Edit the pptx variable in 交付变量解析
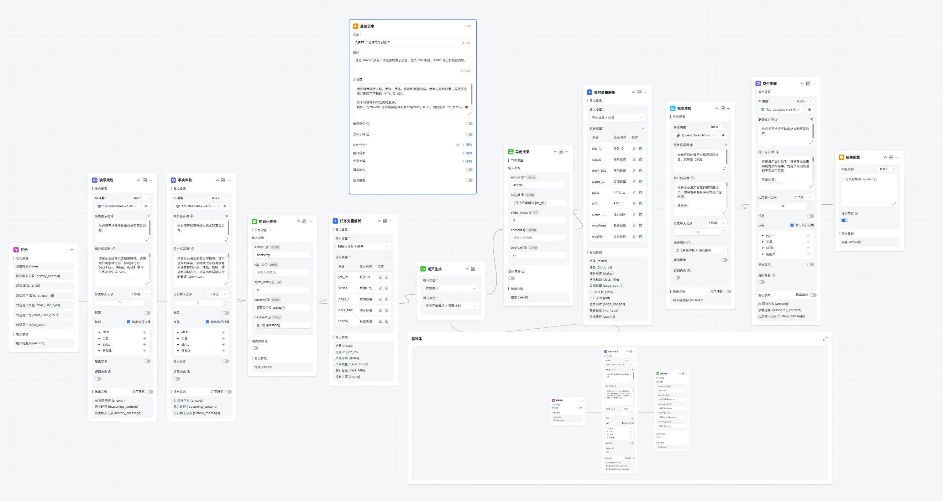The width and height of the screenshot is (943, 501). click(x=634, y=193)
